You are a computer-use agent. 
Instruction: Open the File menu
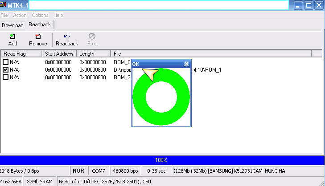point(4,15)
